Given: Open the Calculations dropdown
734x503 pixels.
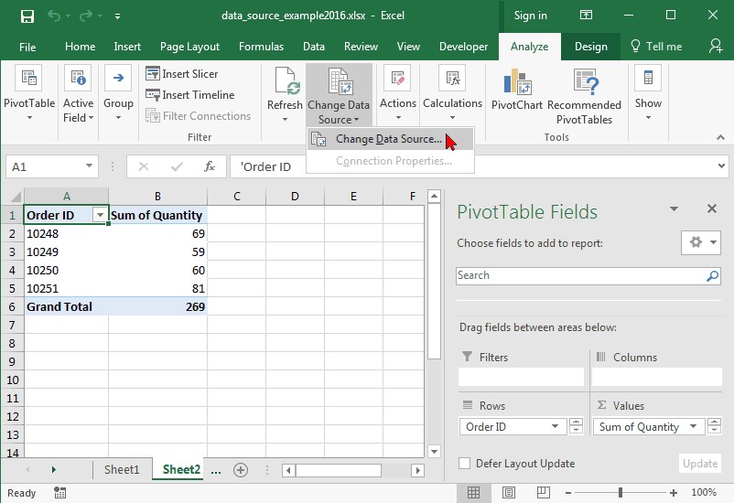Looking at the screenshot, I should (x=452, y=93).
